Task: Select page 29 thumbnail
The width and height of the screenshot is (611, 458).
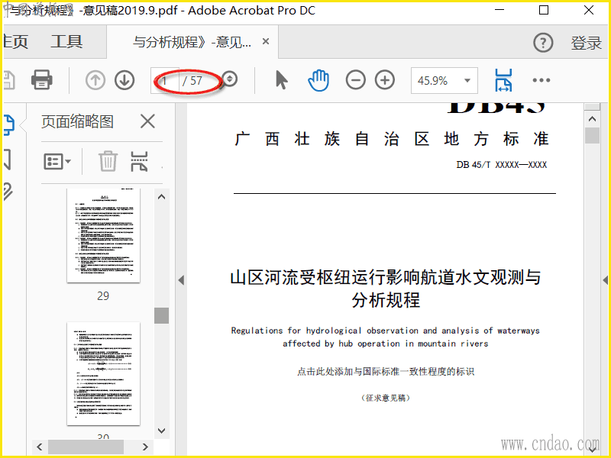Action: point(103,236)
